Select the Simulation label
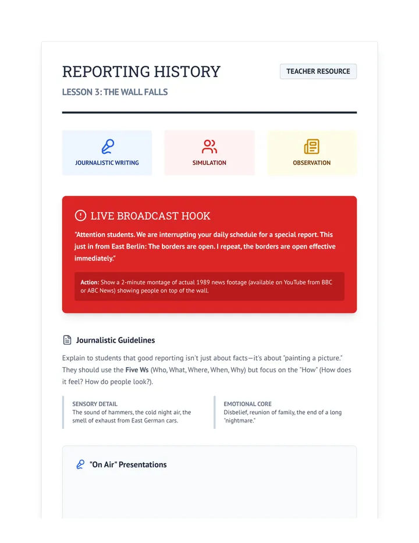The height and width of the screenshot is (543, 419). click(x=210, y=163)
